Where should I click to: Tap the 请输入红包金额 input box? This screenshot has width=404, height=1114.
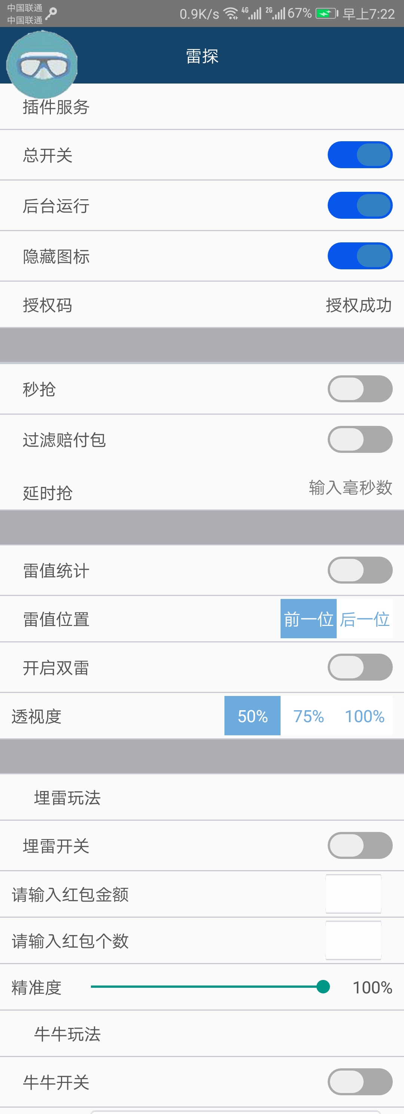(x=353, y=894)
